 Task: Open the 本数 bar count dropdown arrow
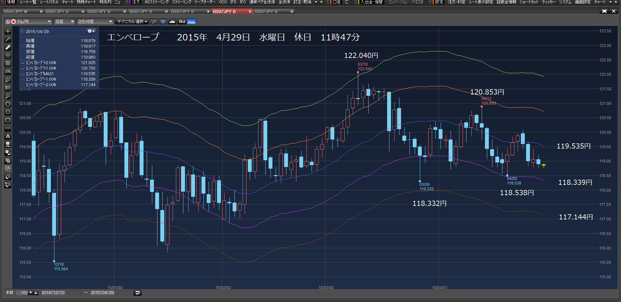tap(31, 293)
